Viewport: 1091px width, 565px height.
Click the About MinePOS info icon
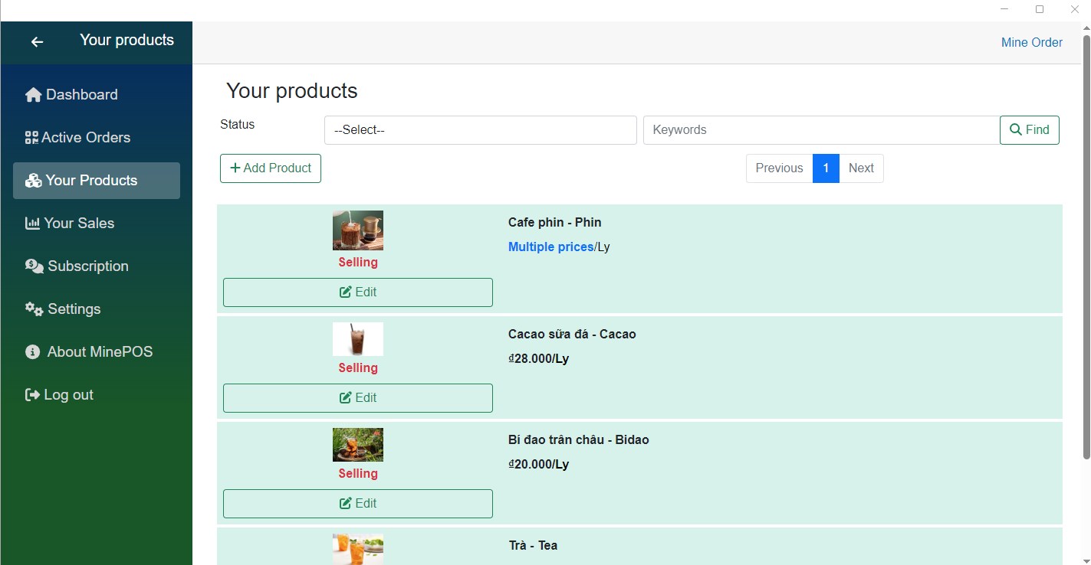coord(33,352)
